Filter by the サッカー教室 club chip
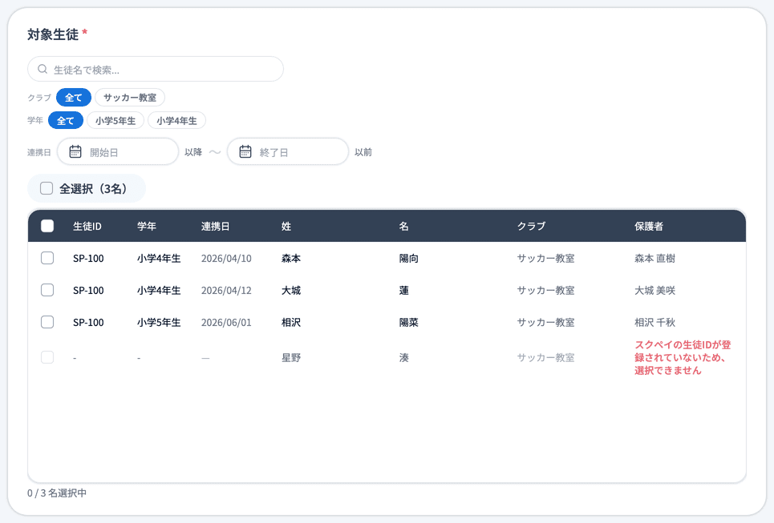 tap(130, 98)
